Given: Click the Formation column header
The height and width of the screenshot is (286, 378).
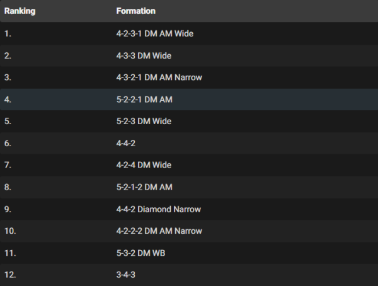Looking at the screenshot, I should tap(135, 11).
